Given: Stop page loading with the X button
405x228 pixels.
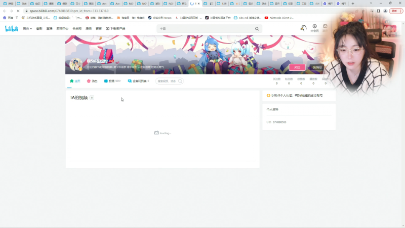Looking at the screenshot, I should coord(18,11).
